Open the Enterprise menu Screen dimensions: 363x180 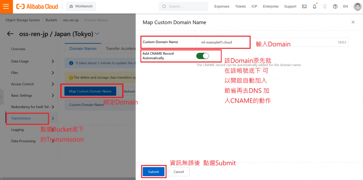point(270,6)
